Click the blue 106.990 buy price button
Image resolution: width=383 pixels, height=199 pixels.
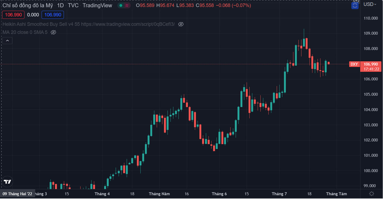53,15
